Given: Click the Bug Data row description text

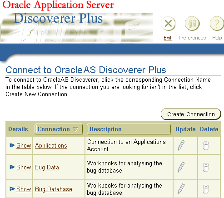Looking at the screenshot, I should click(x=124, y=167).
